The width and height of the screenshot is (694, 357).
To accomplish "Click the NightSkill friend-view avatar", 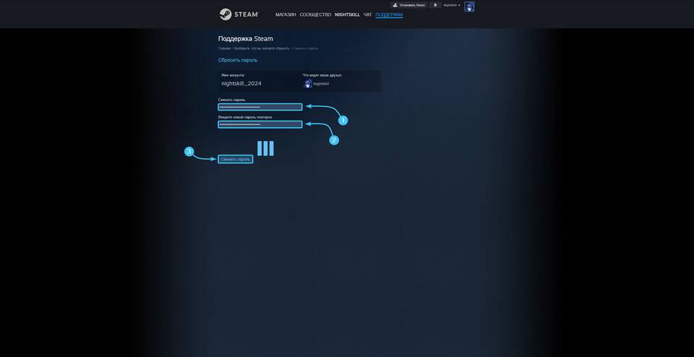I will (x=308, y=84).
